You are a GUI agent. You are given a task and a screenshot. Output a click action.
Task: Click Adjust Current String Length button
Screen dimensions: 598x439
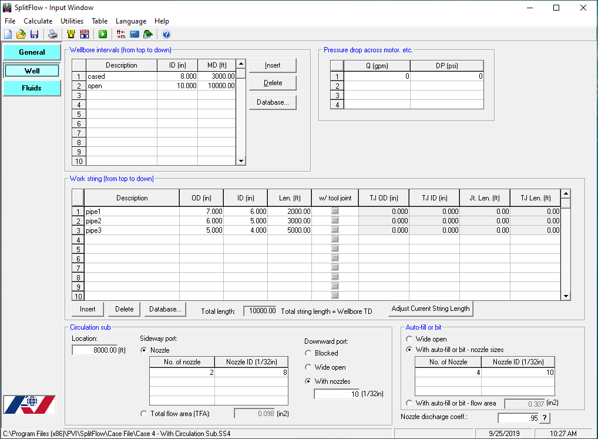pyautogui.click(x=431, y=309)
